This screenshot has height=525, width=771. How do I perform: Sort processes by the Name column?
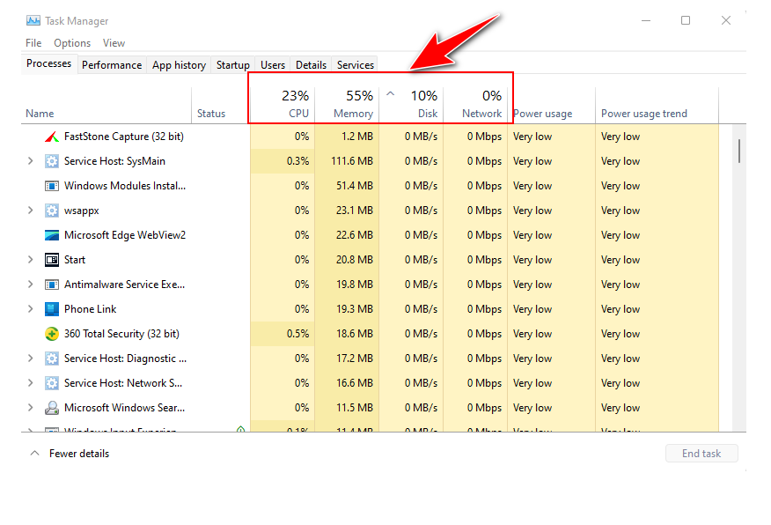click(x=106, y=106)
